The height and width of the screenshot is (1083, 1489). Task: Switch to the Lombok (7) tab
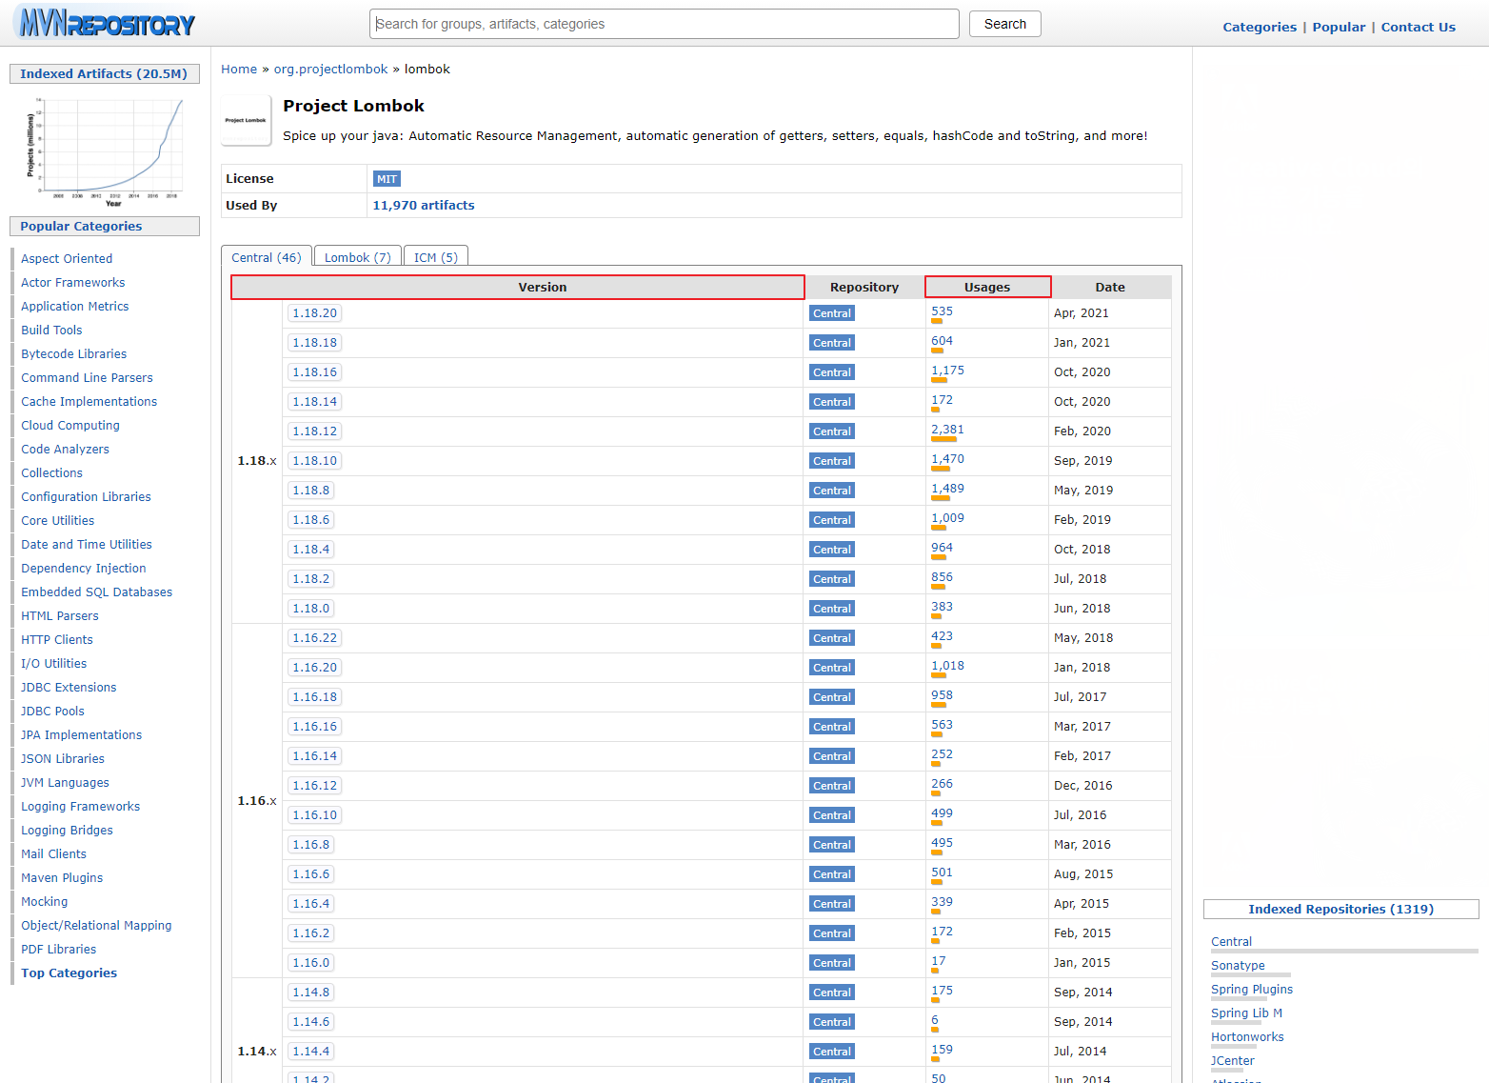coord(358,257)
